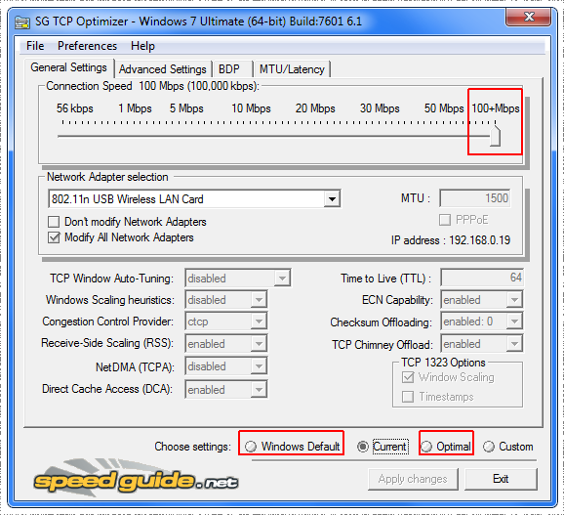Choose the Optimal settings radio button
This screenshot has width=564, height=515.
pos(426,447)
